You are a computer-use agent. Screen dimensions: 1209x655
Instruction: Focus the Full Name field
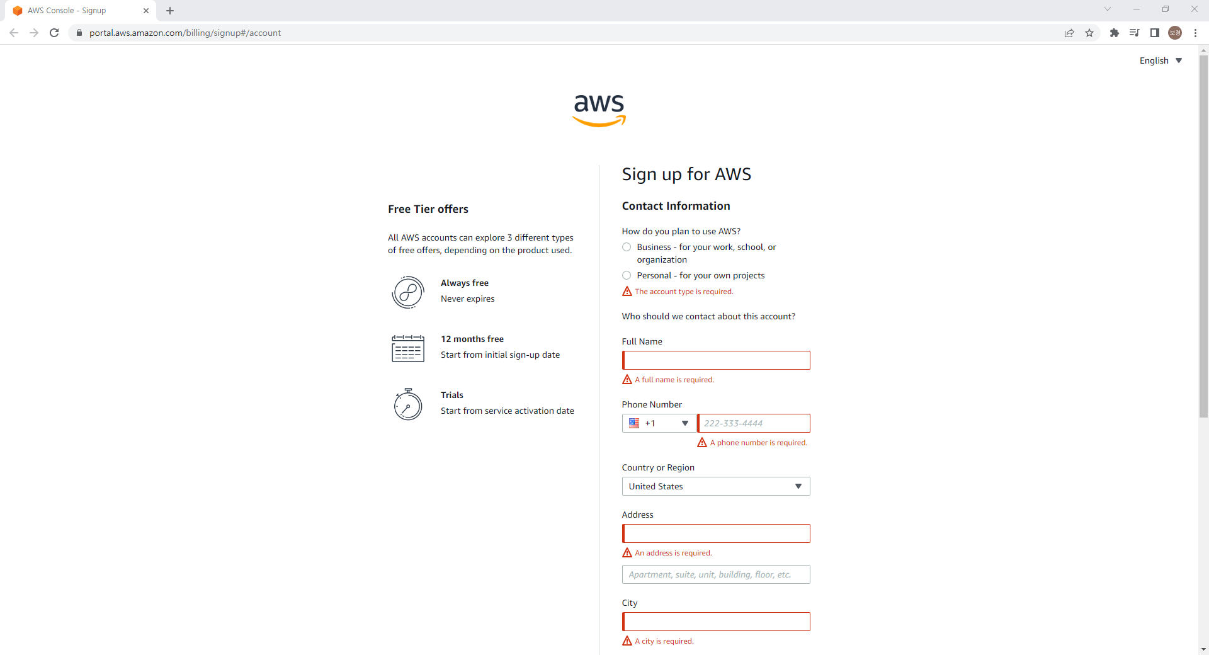point(716,360)
